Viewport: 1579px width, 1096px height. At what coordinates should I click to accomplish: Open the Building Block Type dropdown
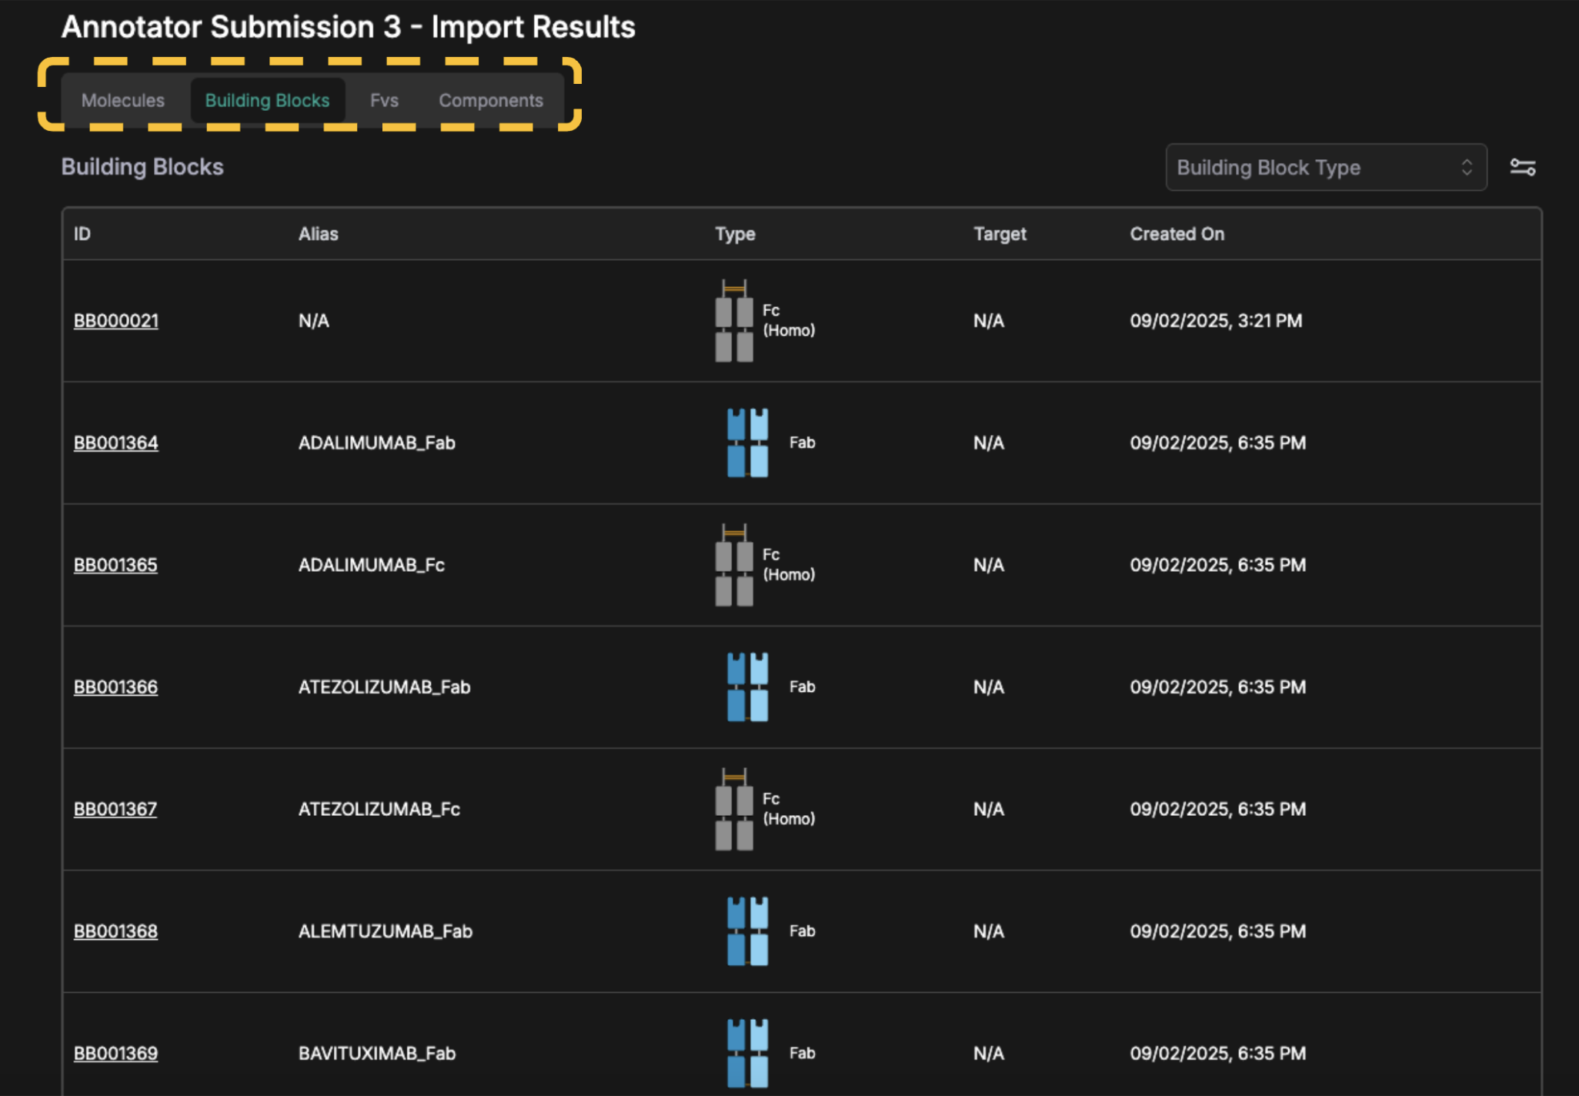pyautogui.click(x=1308, y=167)
